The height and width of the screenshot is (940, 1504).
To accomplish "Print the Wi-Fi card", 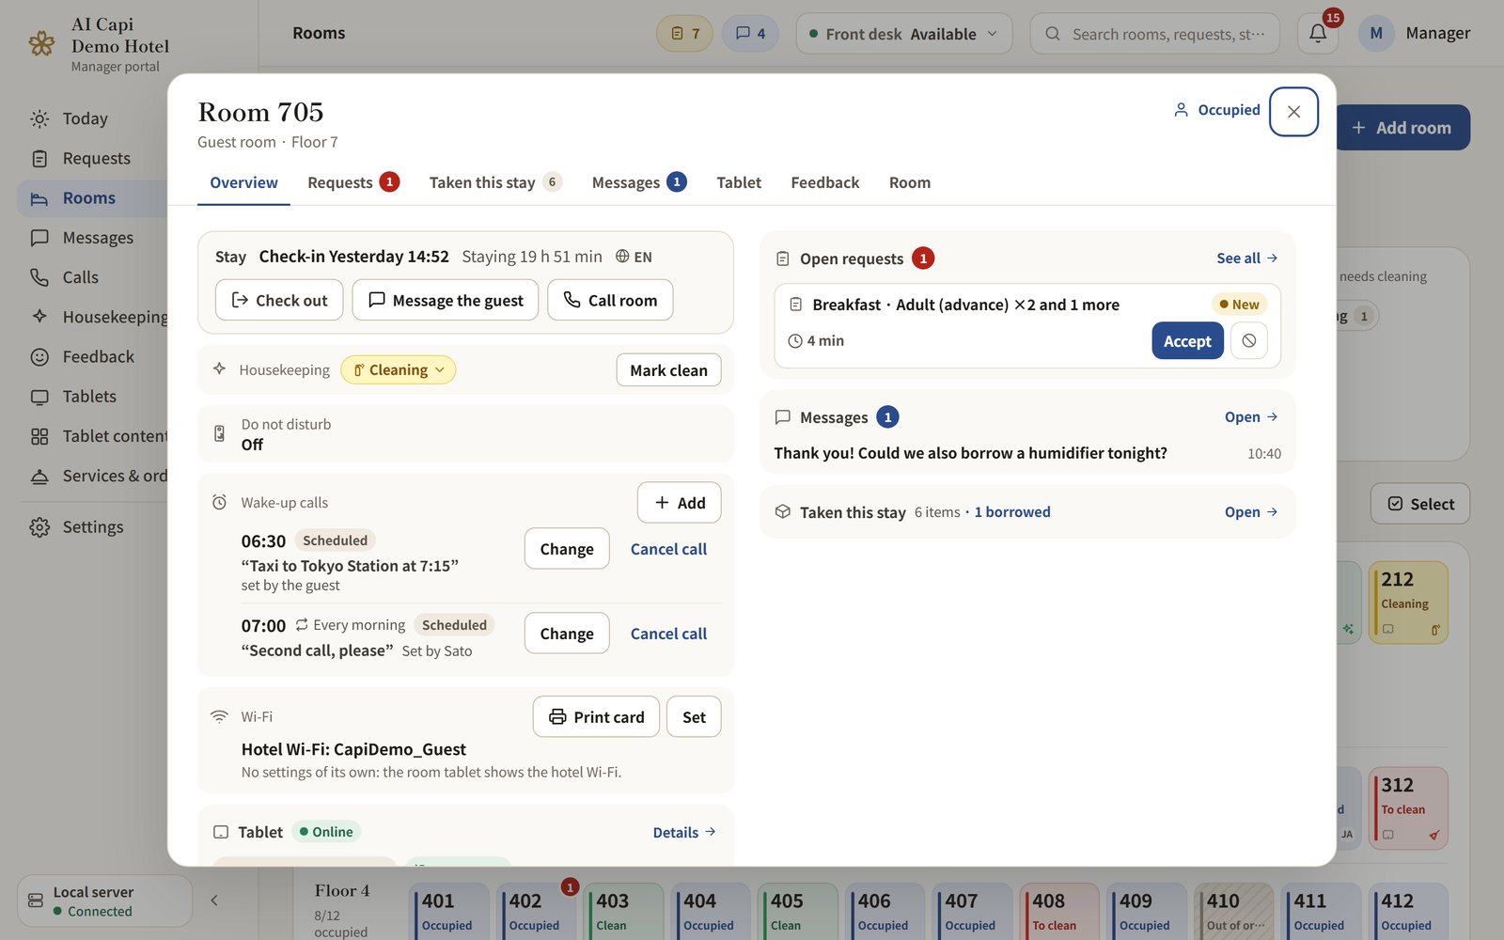I will pyautogui.click(x=596, y=717).
